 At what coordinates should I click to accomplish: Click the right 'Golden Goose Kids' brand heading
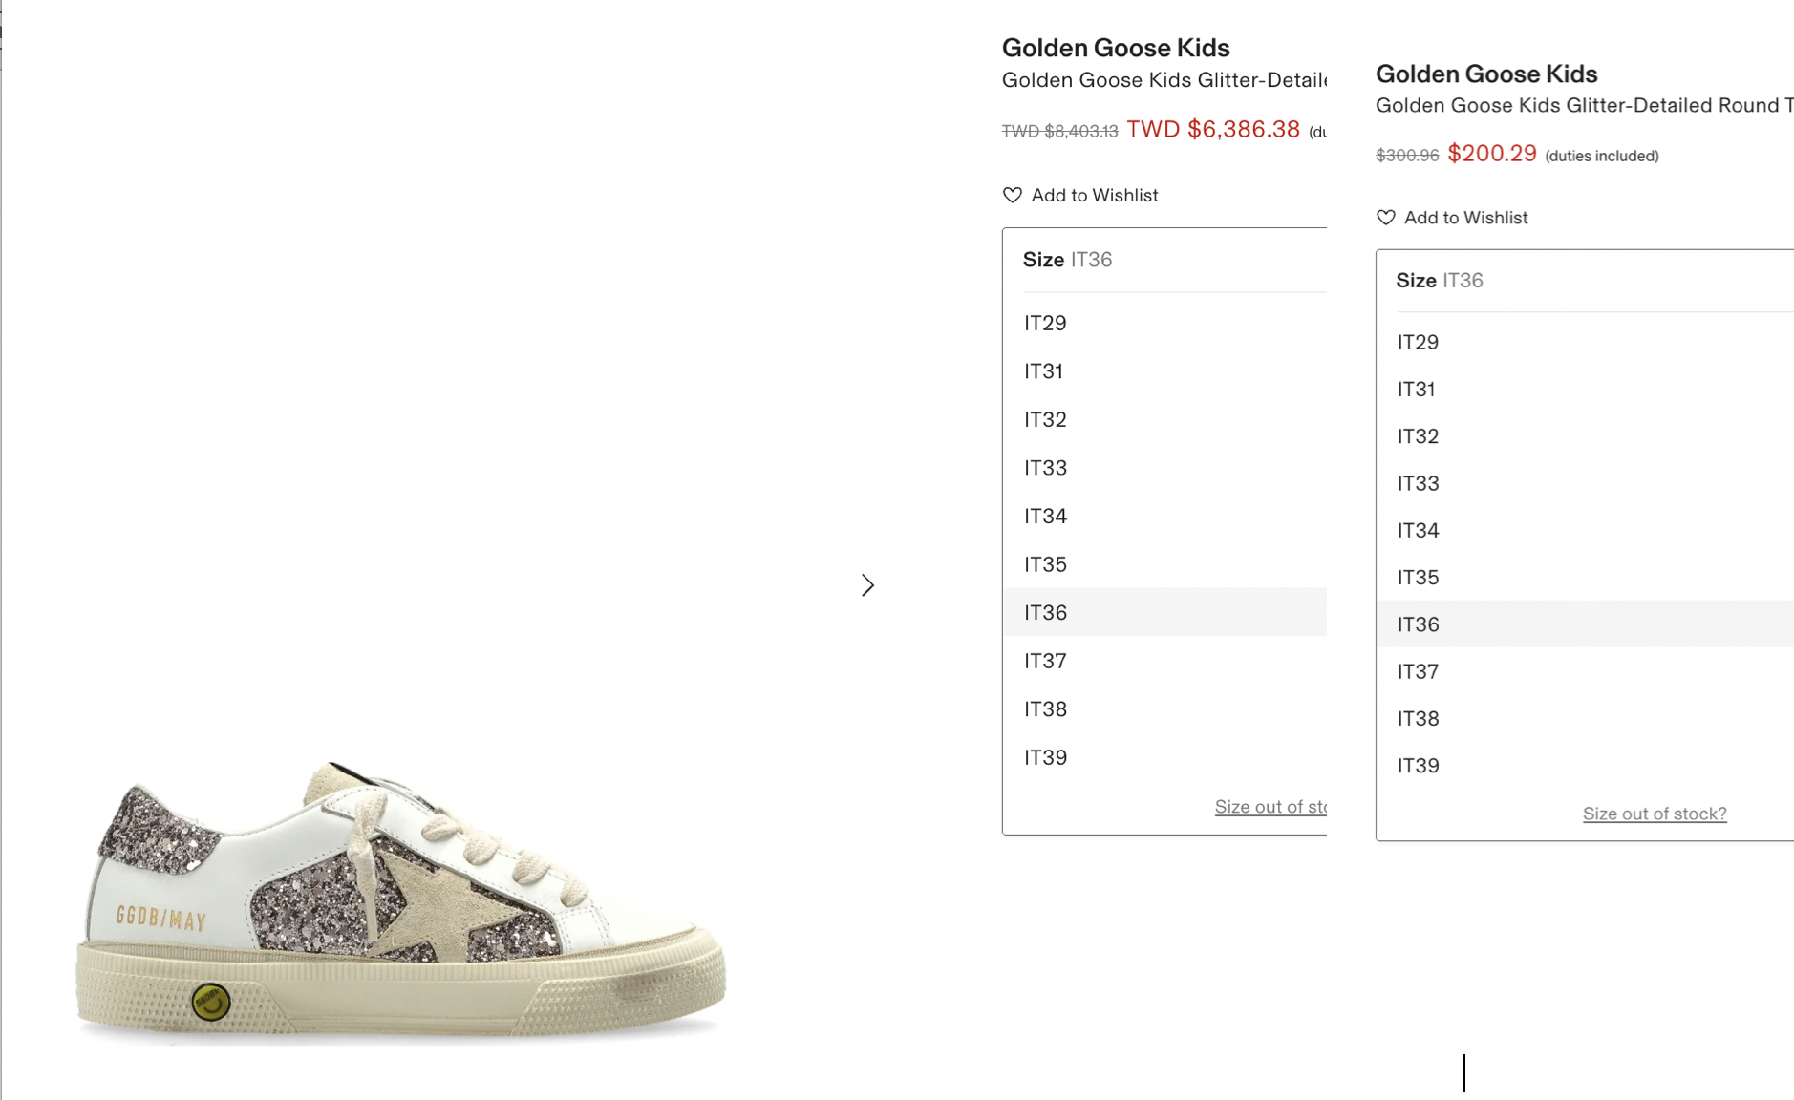tap(1486, 74)
